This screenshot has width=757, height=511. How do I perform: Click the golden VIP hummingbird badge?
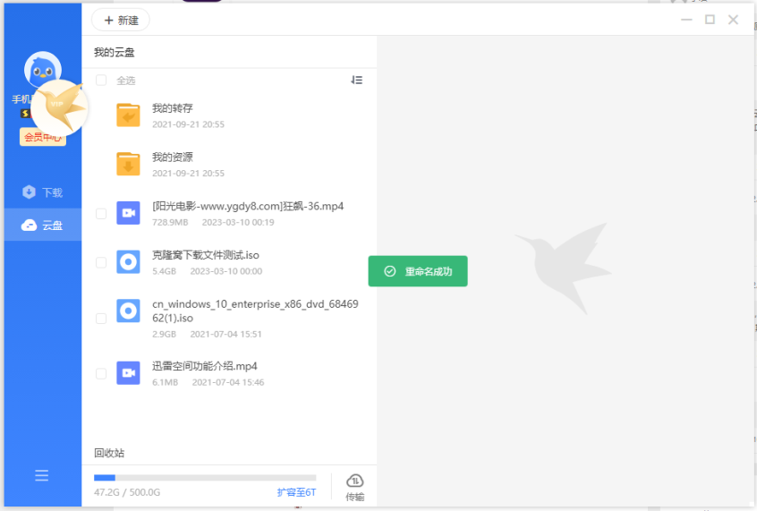(x=60, y=107)
